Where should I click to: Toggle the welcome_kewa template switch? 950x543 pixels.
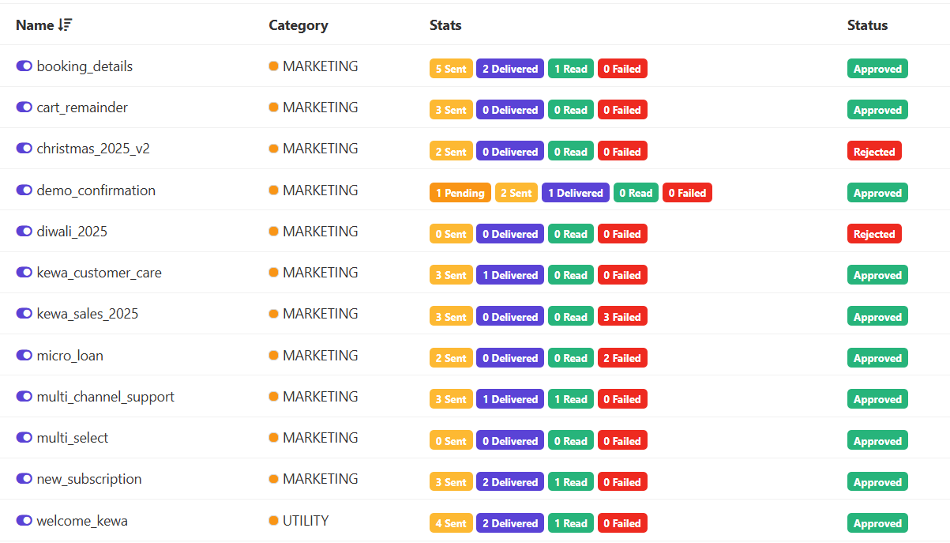24,521
